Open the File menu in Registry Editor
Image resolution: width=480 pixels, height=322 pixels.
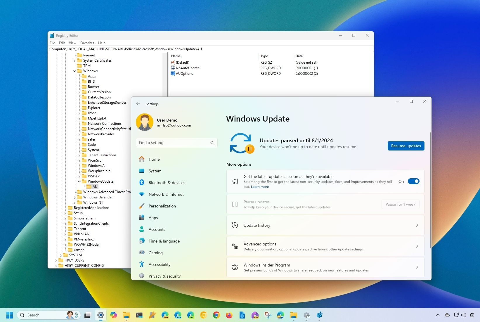(x=52, y=43)
